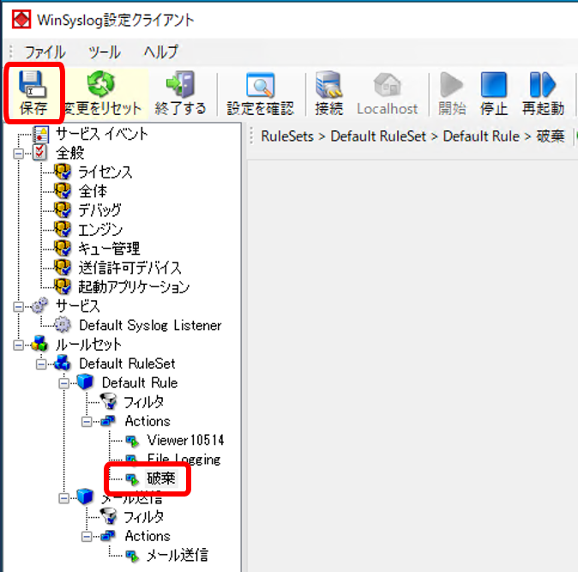Click the Save (保存) floppy disk icon
The width and height of the screenshot is (578, 572).
click(x=32, y=84)
